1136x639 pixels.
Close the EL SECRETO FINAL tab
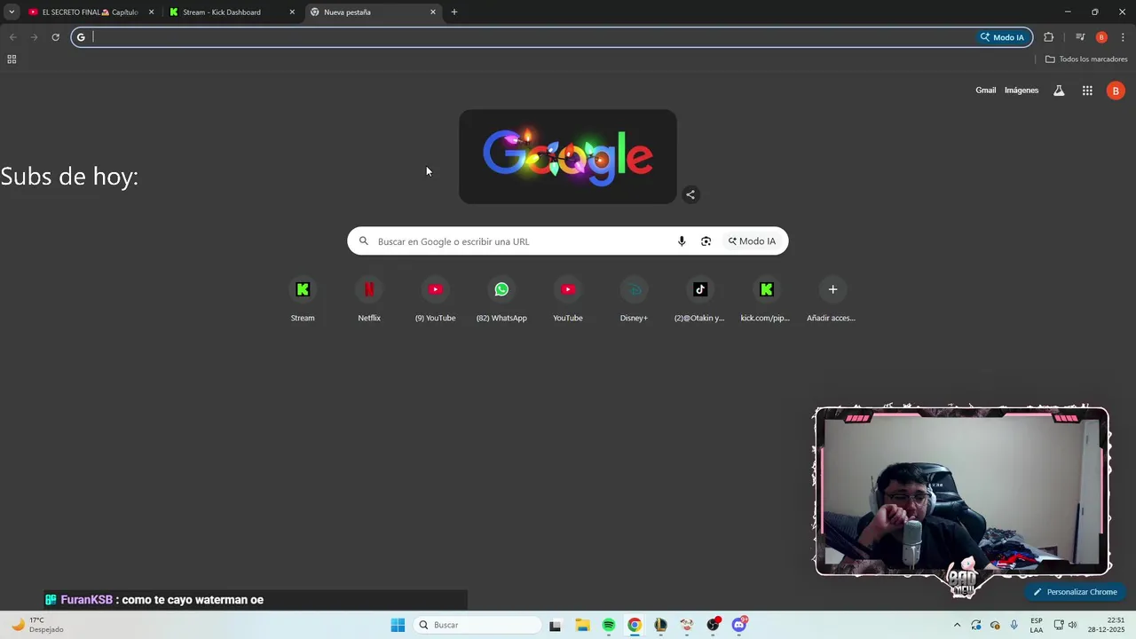[151, 12]
